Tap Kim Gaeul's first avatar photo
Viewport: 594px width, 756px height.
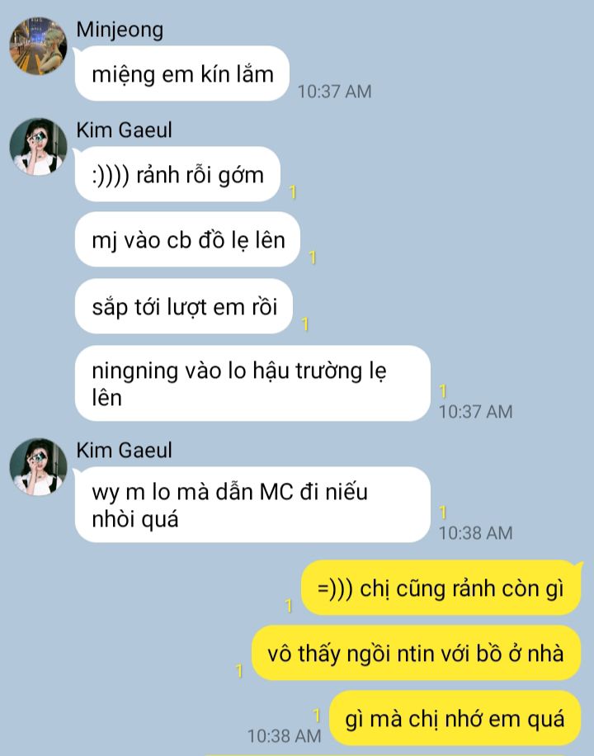(x=38, y=147)
